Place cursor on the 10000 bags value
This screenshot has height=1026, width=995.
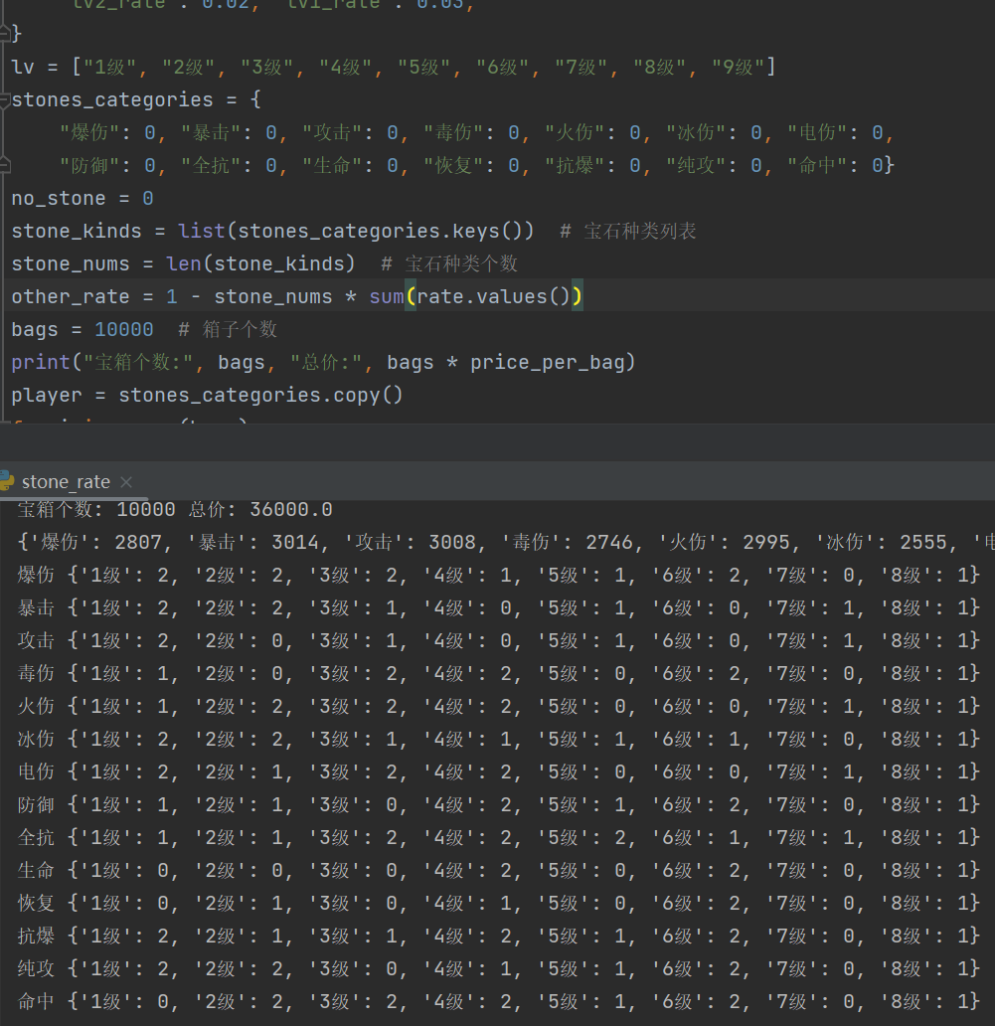(x=124, y=329)
